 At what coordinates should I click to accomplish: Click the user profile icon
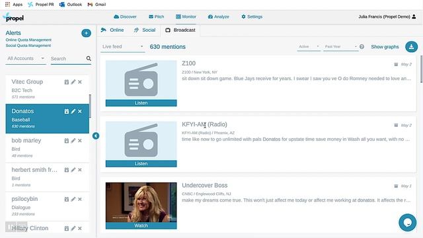(414, 17)
